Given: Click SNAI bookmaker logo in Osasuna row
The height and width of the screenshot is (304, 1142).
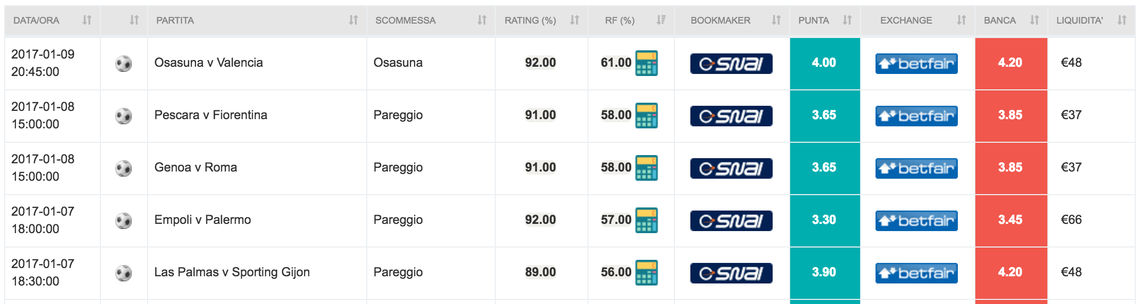Looking at the screenshot, I should pos(731,64).
